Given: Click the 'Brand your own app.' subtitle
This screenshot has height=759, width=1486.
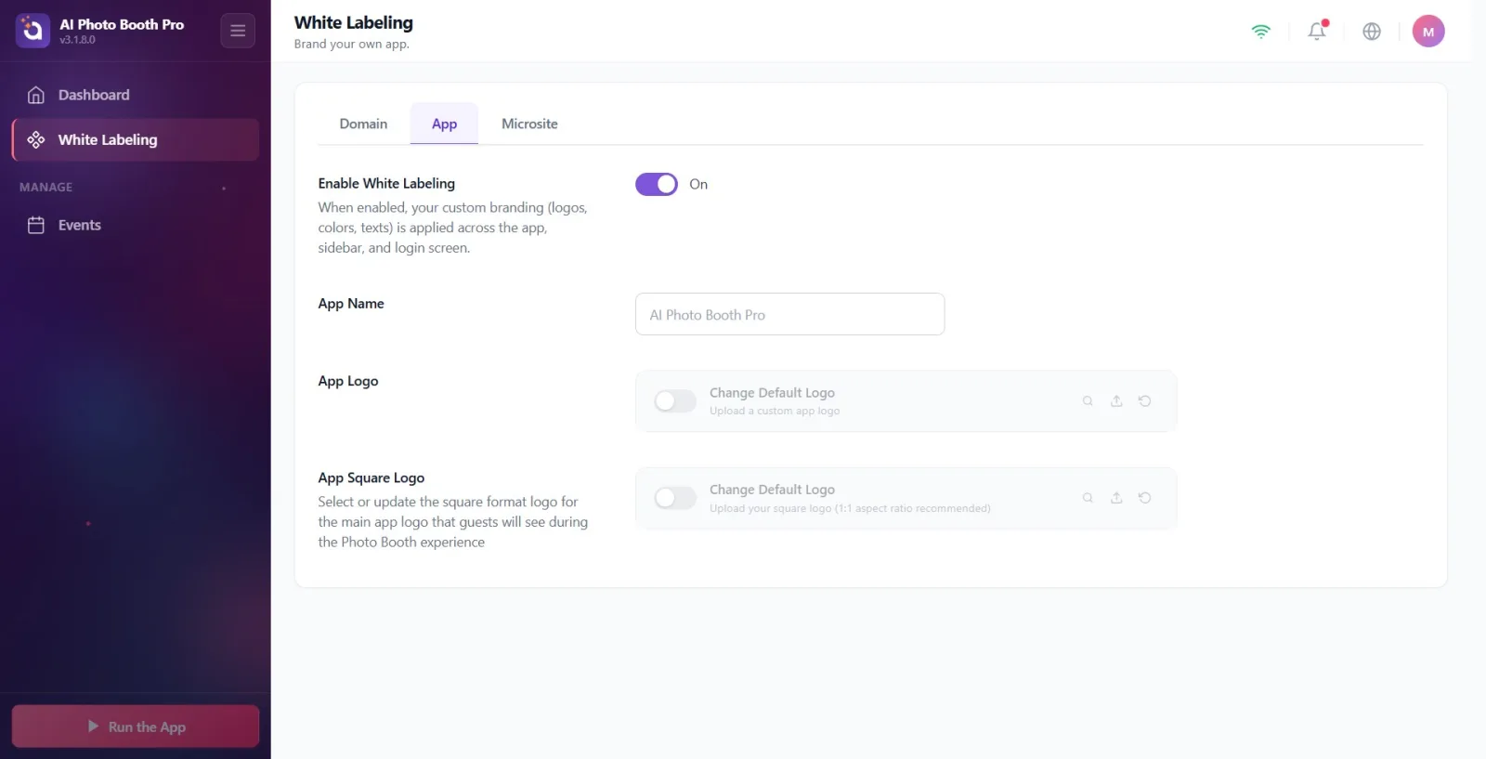Looking at the screenshot, I should [351, 44].
